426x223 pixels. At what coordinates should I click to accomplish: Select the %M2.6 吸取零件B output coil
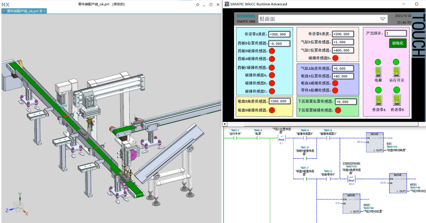tap(328, 179)
